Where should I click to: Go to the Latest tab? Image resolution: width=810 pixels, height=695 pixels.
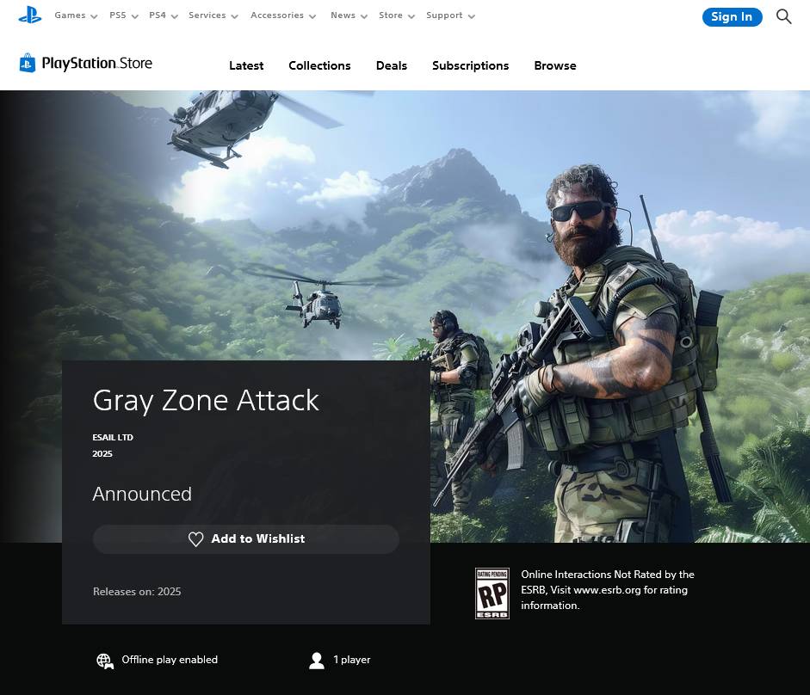coord(246,65)
